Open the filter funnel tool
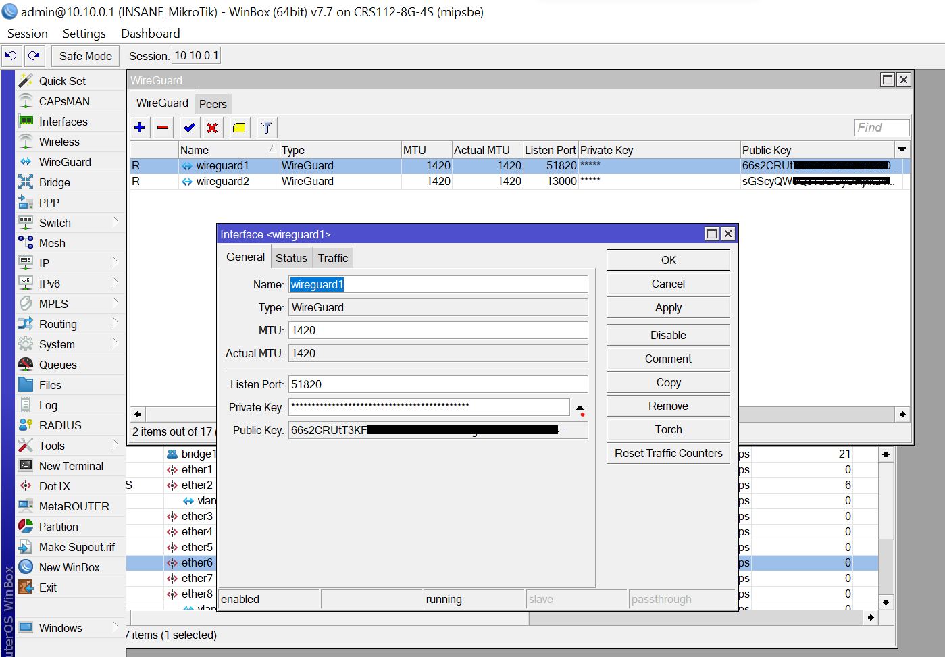The height and width of the screenshot is (657, 945). (x=267, y=128)
